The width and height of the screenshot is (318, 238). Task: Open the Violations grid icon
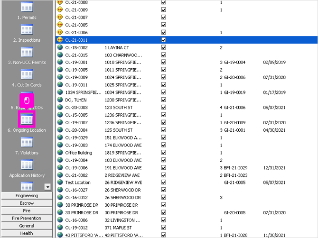point(27,142)
